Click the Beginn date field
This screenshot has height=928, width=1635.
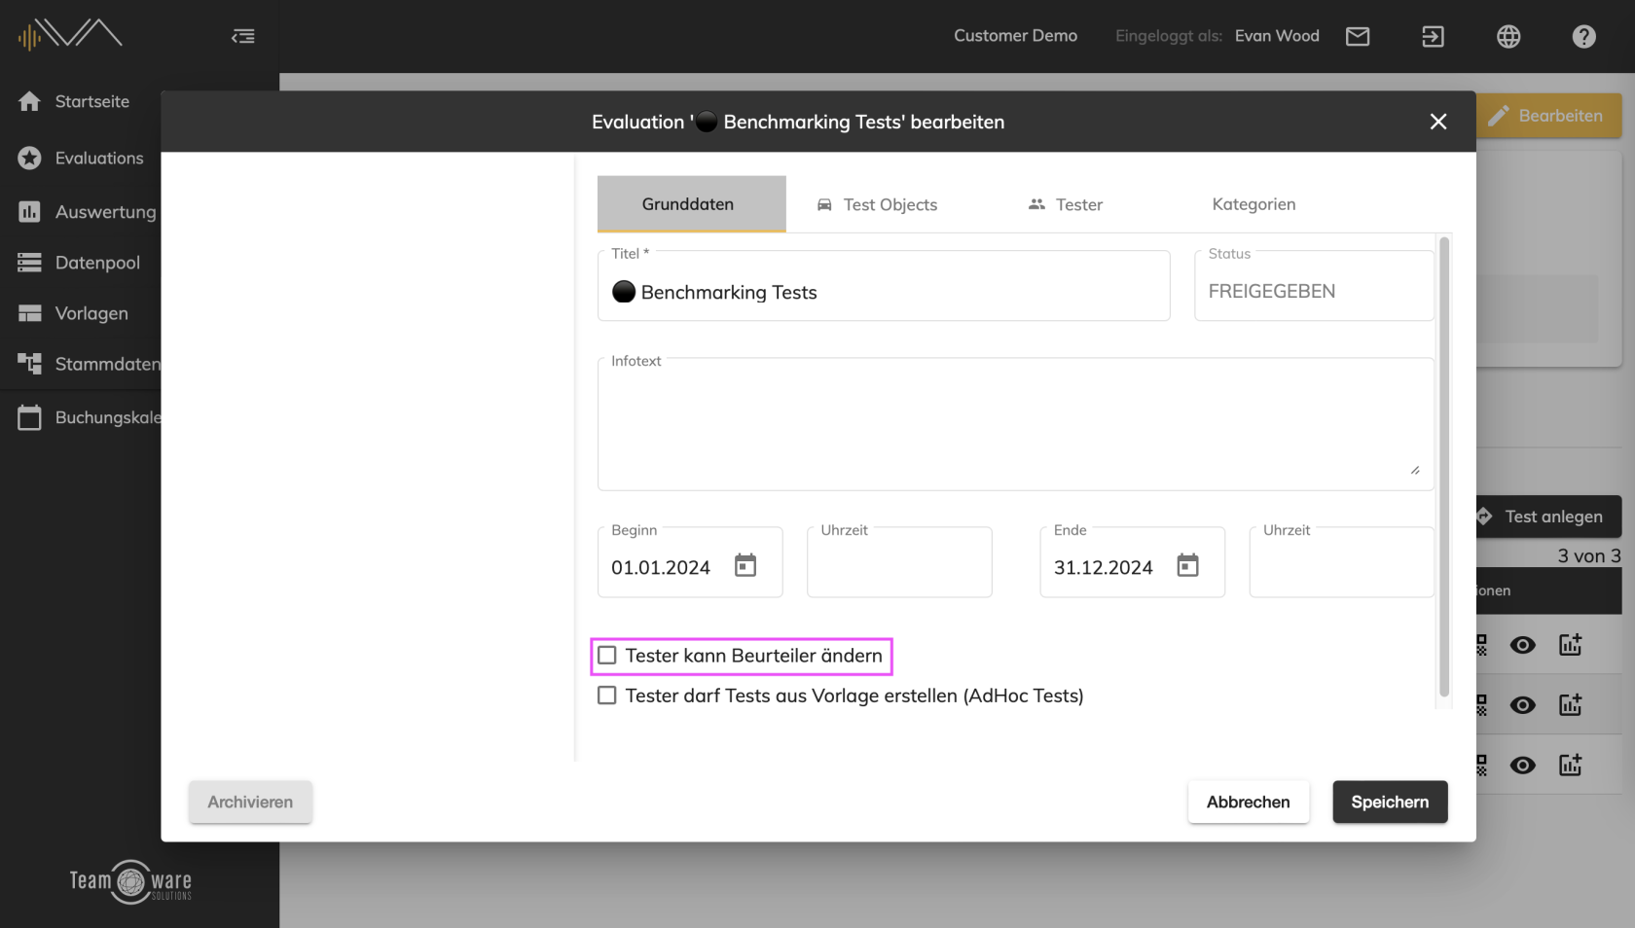690,562
